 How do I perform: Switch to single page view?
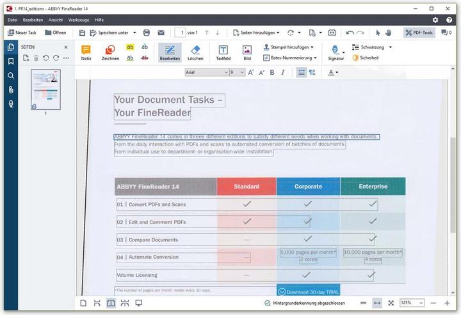[83, 303]
